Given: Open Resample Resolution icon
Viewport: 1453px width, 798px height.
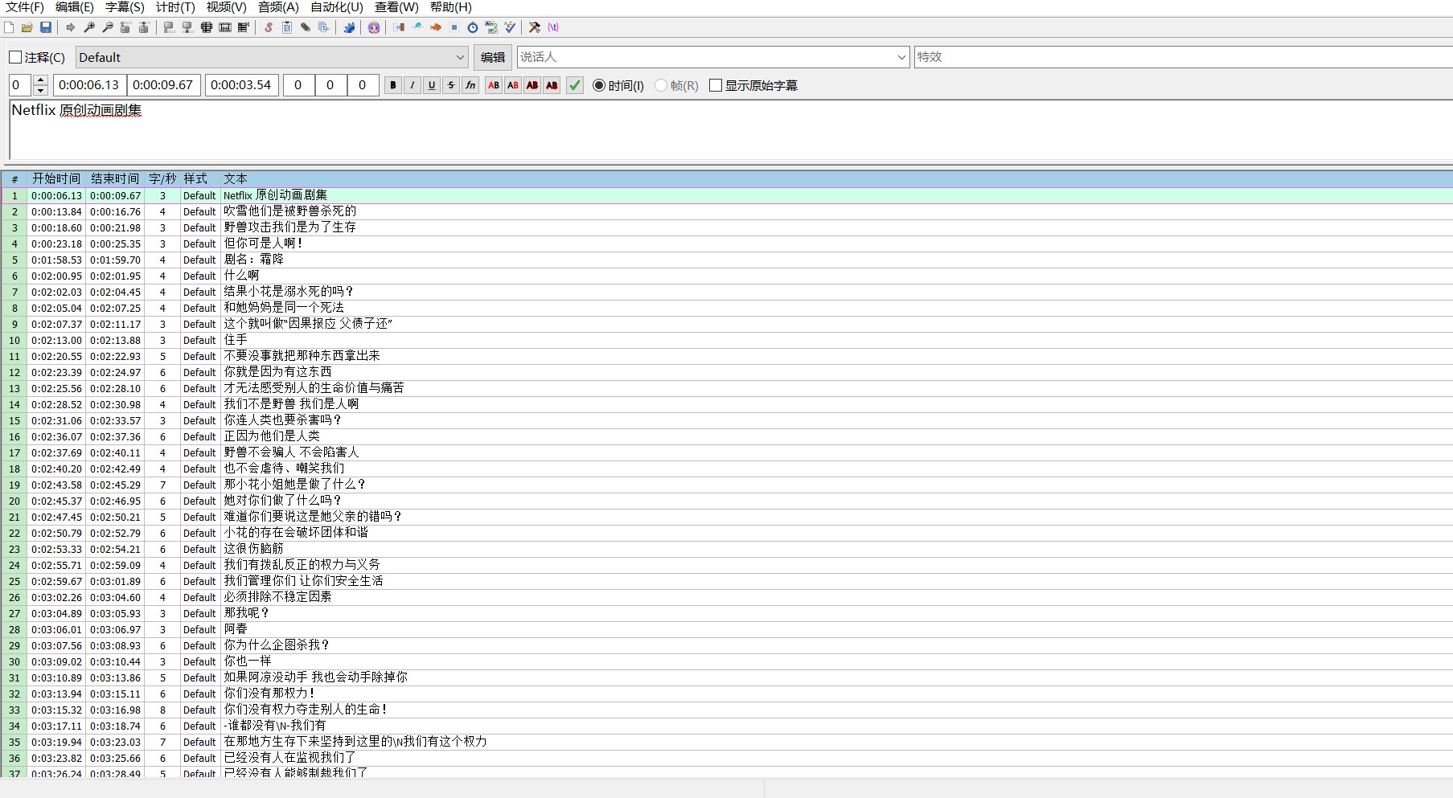Looking at the screenshot, I should click(454, 27).
